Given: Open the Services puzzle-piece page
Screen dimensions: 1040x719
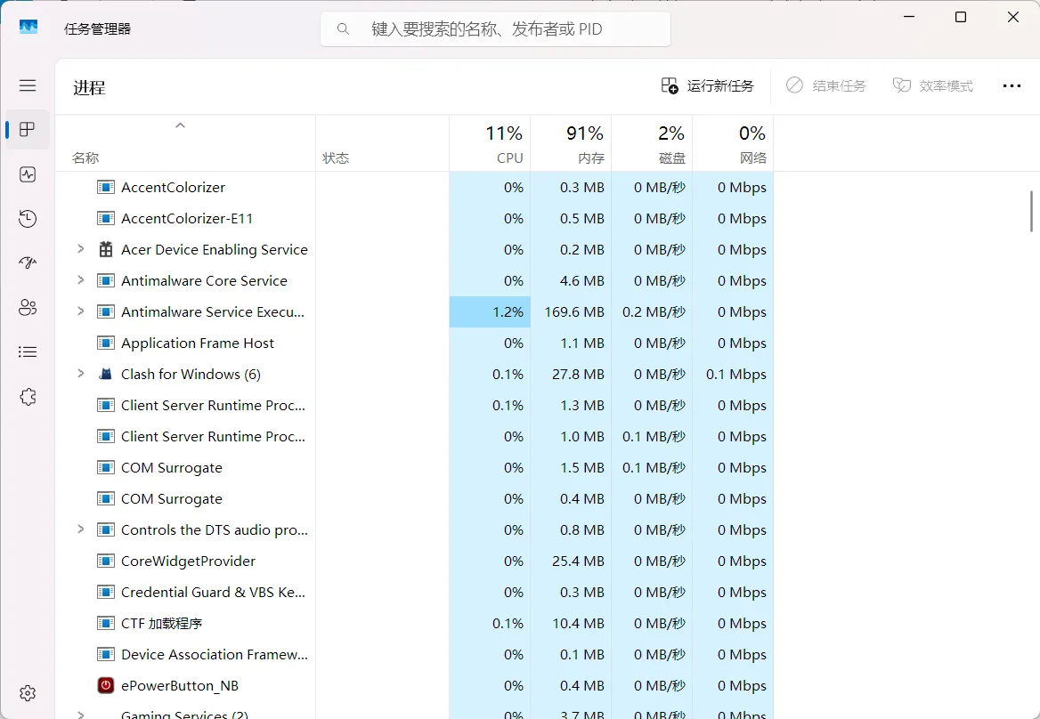Looking at the screenshot, I should click(28, 397).
